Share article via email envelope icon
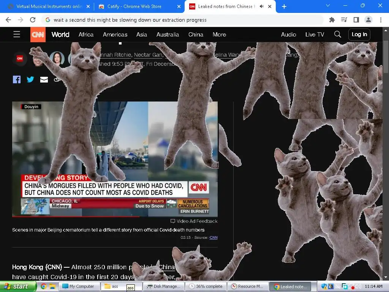 tap(44, 79)
